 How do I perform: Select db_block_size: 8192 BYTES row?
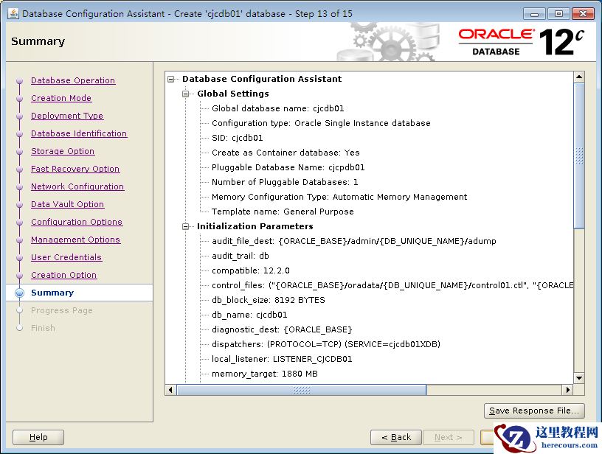269,300
